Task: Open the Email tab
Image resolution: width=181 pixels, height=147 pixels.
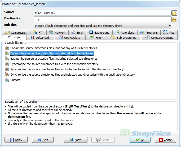Action: [x=77, y=33]
